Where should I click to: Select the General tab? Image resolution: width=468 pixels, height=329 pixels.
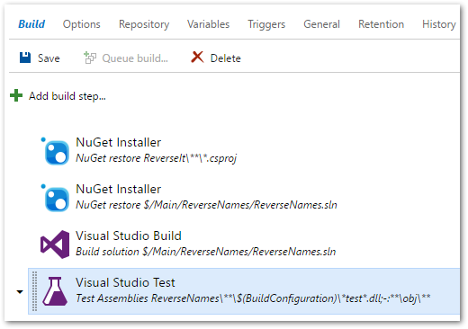(321, 24)
